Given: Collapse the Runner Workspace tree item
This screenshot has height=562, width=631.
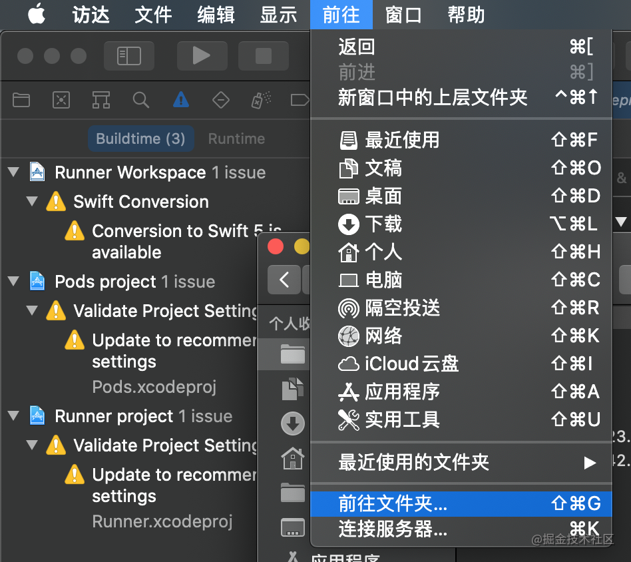Looking at the screenshot, I should pyautogui.click(x=13, y=172).
